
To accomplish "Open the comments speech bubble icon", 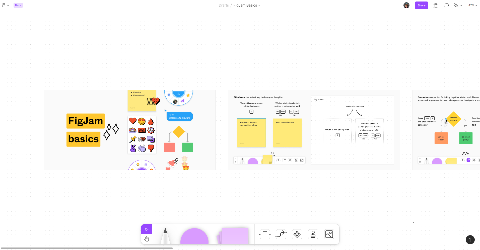I will pyautogui.click(x=446, y=5).
